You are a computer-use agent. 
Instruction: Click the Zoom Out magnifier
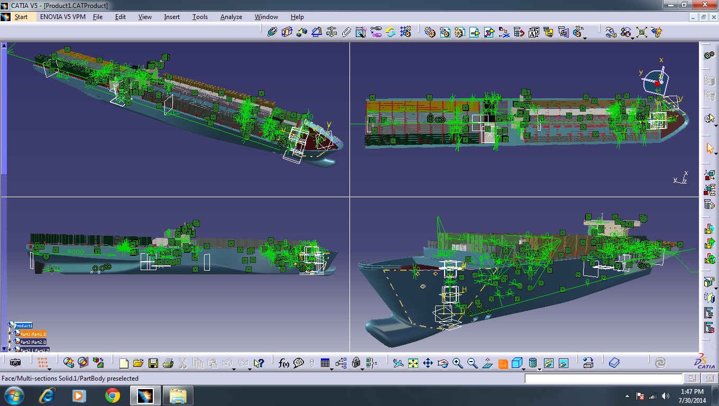coord(472,363)
